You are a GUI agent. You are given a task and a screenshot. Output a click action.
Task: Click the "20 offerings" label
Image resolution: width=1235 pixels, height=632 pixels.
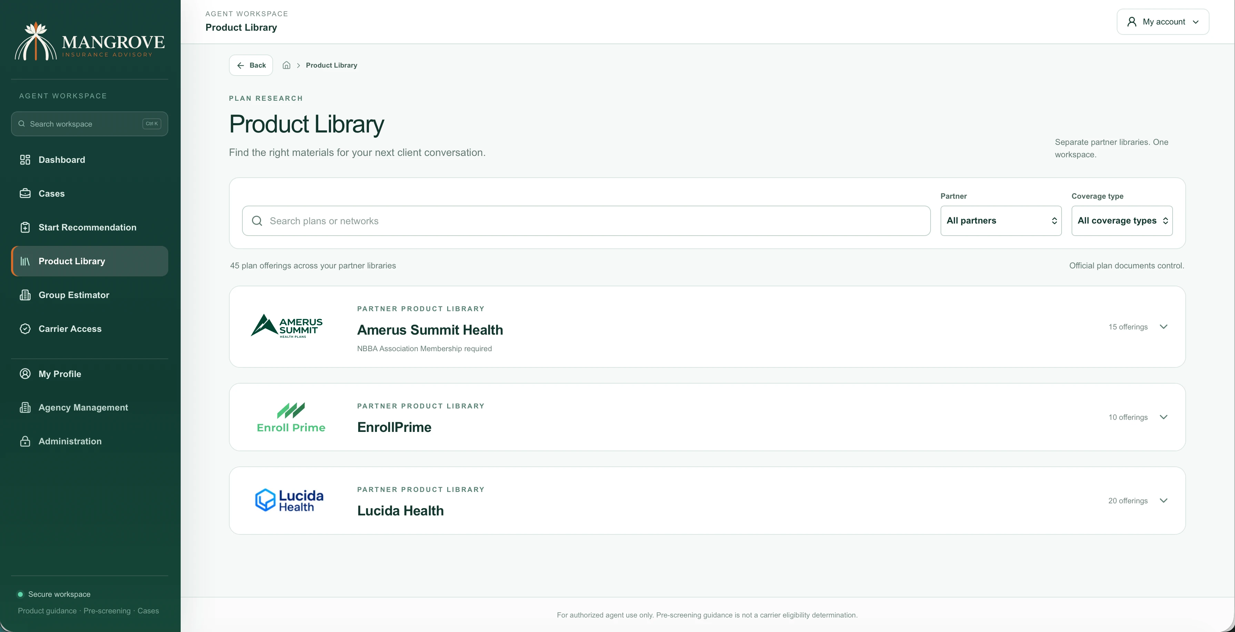pyautogui.click(x=1128, y=501)
